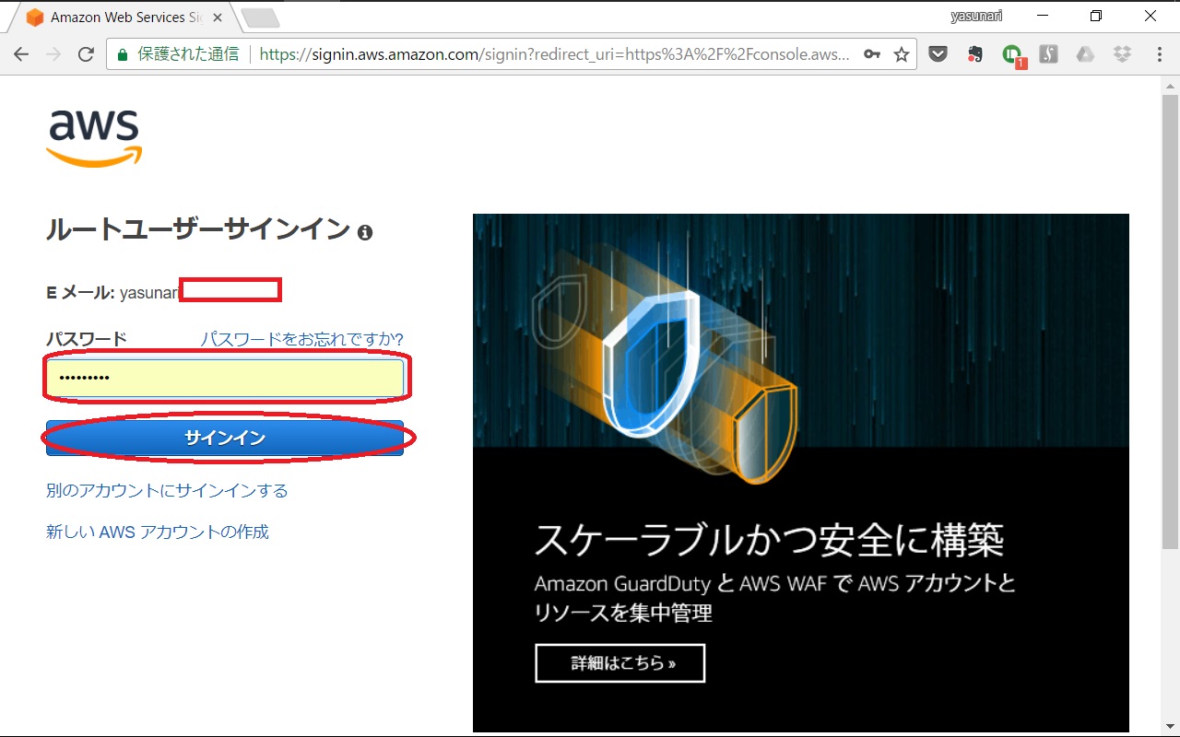Open the Pocket extension icon

tap(938, 54)
